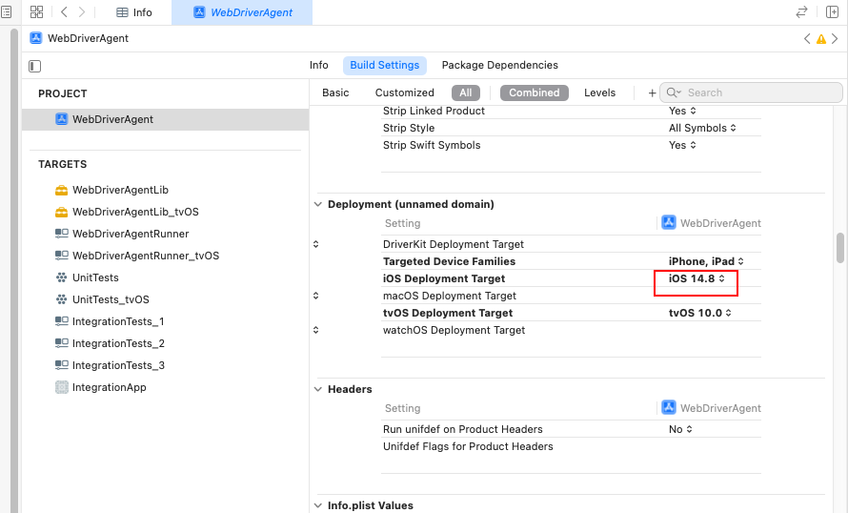Jump to previous issue chevron
The image size is (848, 513).
pos(807,38)
